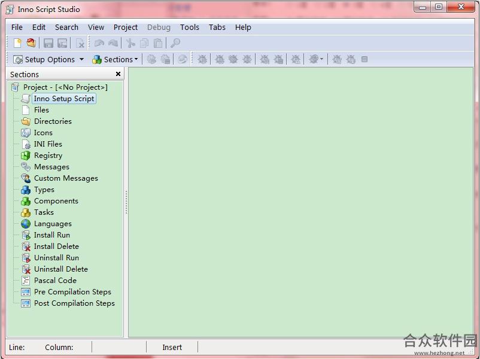480x359 pixels.
Task: Click the Save As toolbar icon
Action: point(62,43)
